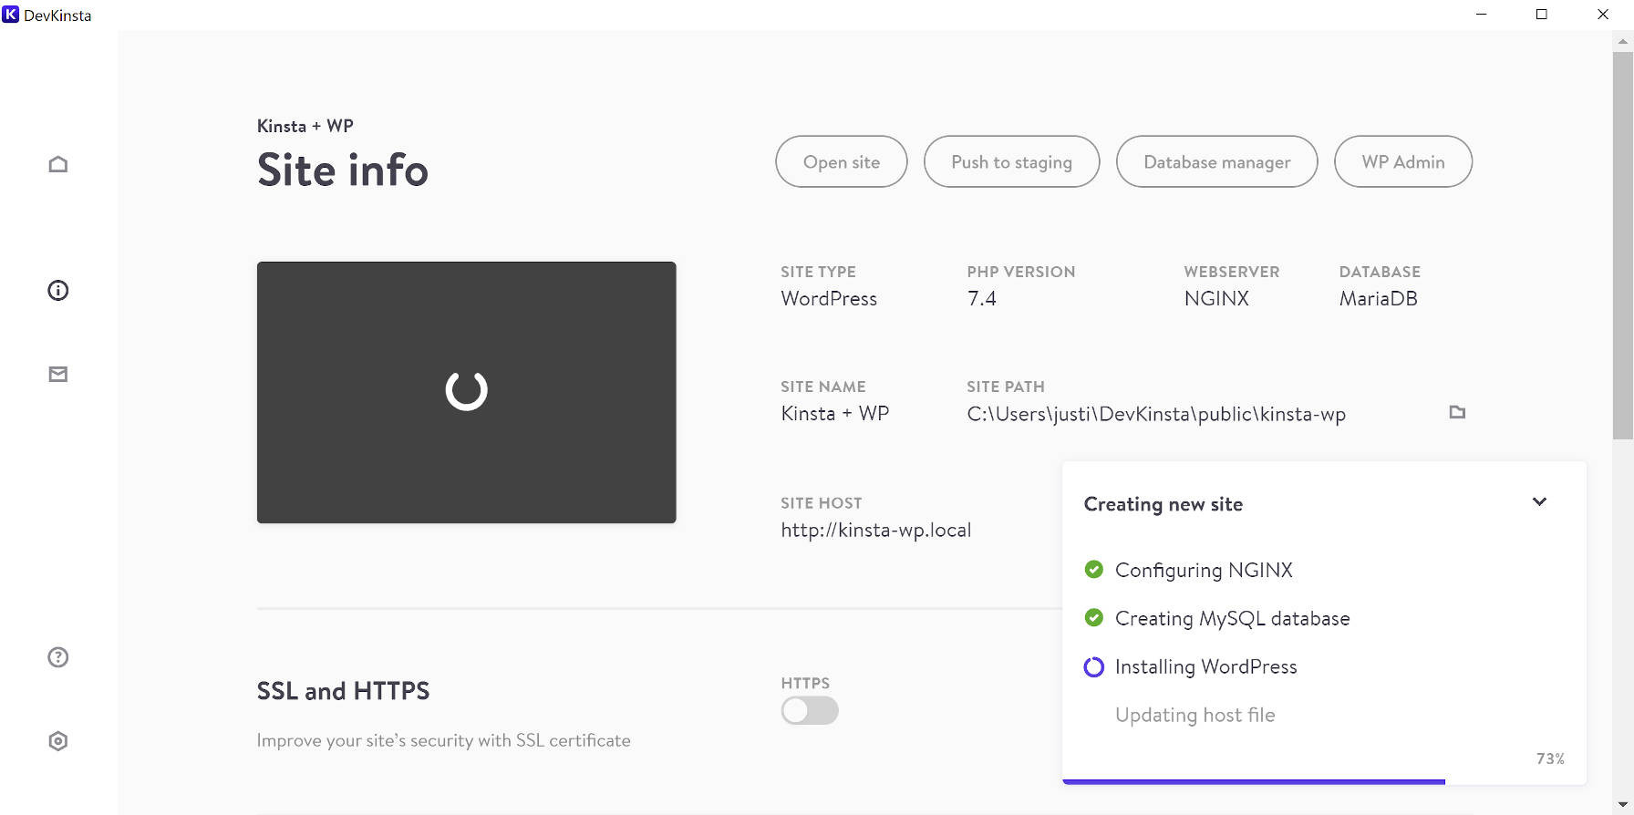Image resolution: width=1634 pixels, height=815 pixels.
Task: Click the Installing WordPress step
Action: [1205, 667]
